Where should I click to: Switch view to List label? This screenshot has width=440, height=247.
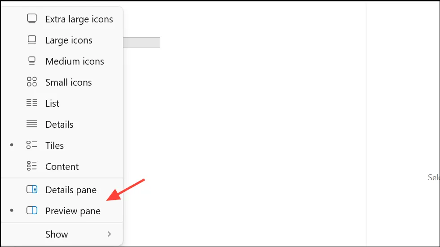(52, 104)
